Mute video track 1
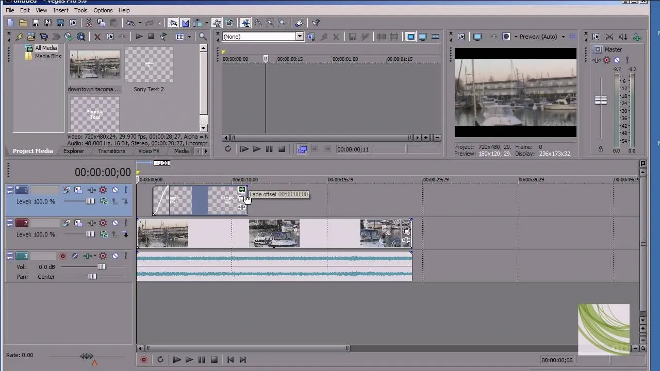The width and height of the screenshot is (660, 371). [x=115, y=190]
